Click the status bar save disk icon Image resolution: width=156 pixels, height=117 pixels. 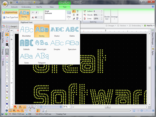pos(2,114)
